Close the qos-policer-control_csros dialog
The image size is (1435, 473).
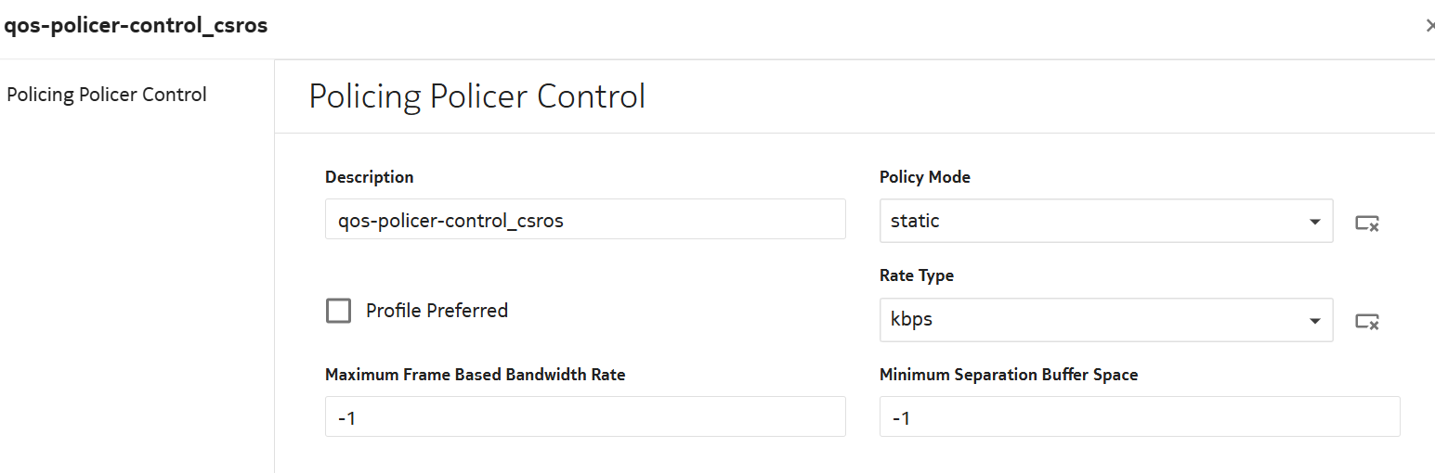pyautogui.click(x=1429, y=26)
